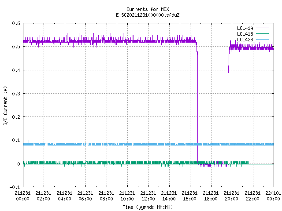Select the file name E_SC20211231000000.sfduZ
The image size is (282, 211).
click(x=148, y=15)
